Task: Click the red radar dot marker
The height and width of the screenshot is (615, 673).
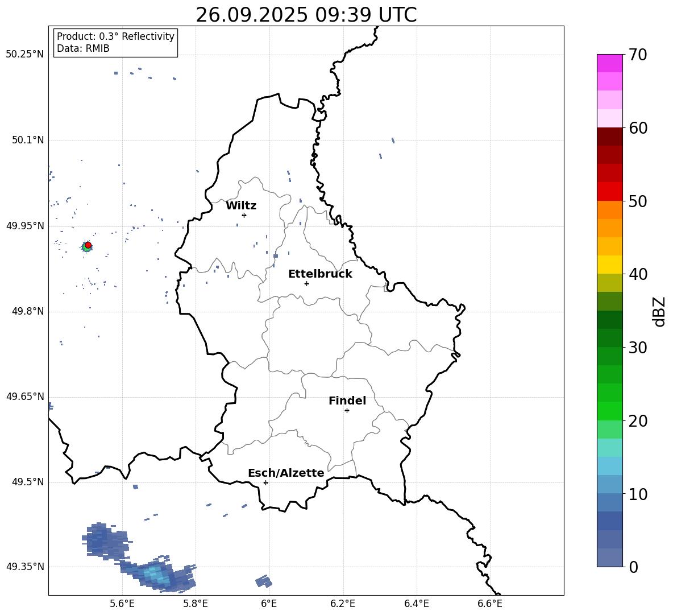Action: tap(88, 245)
